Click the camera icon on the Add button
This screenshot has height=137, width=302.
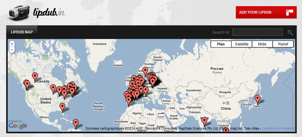pos(289,12)
